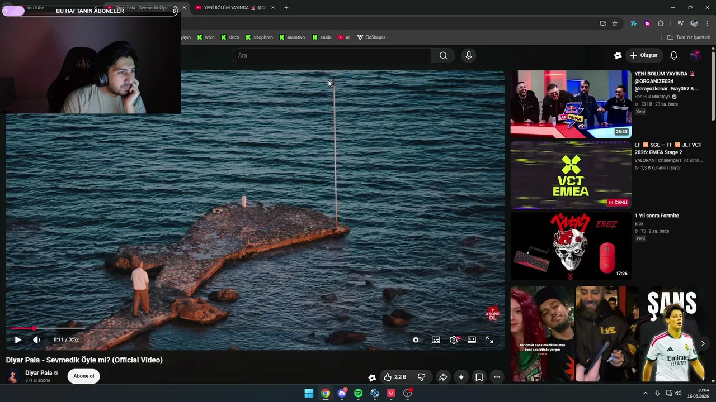Open the saamtwo bookmark
Image resolution: width=716 pixels, height=402 pixels.
click(292, 37)
